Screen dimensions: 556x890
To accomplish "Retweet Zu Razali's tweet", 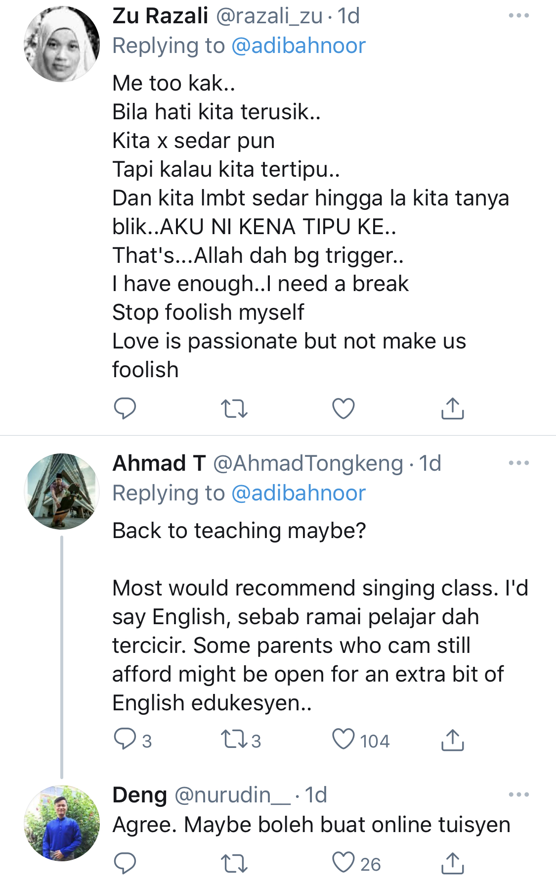I will (234, 408).
